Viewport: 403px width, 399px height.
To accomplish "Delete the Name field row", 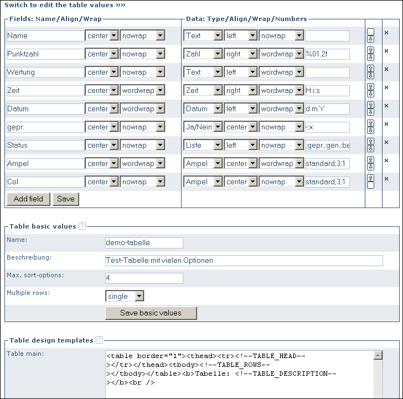I will pyautogui.click(x=386, y=33).
